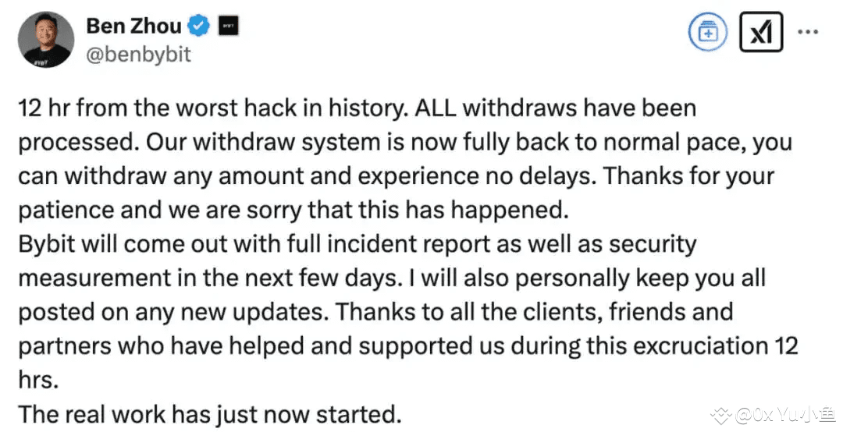Click the blue subscribe plus icon

tap(708, 32)
